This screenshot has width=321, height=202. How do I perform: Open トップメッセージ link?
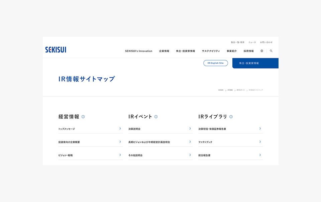click(x=67, y=129)
